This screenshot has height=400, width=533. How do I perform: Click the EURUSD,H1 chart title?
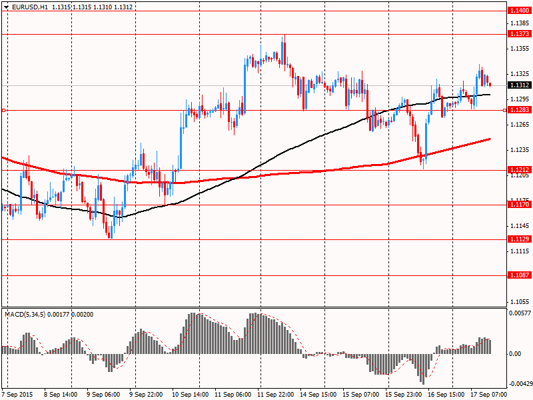[30, 7]
